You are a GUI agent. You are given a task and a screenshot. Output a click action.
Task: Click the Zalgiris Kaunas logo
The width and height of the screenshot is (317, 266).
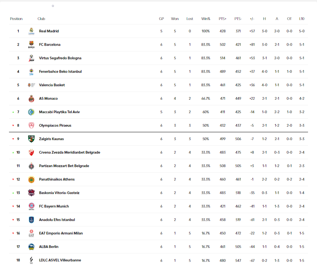(x=31, y=139)
